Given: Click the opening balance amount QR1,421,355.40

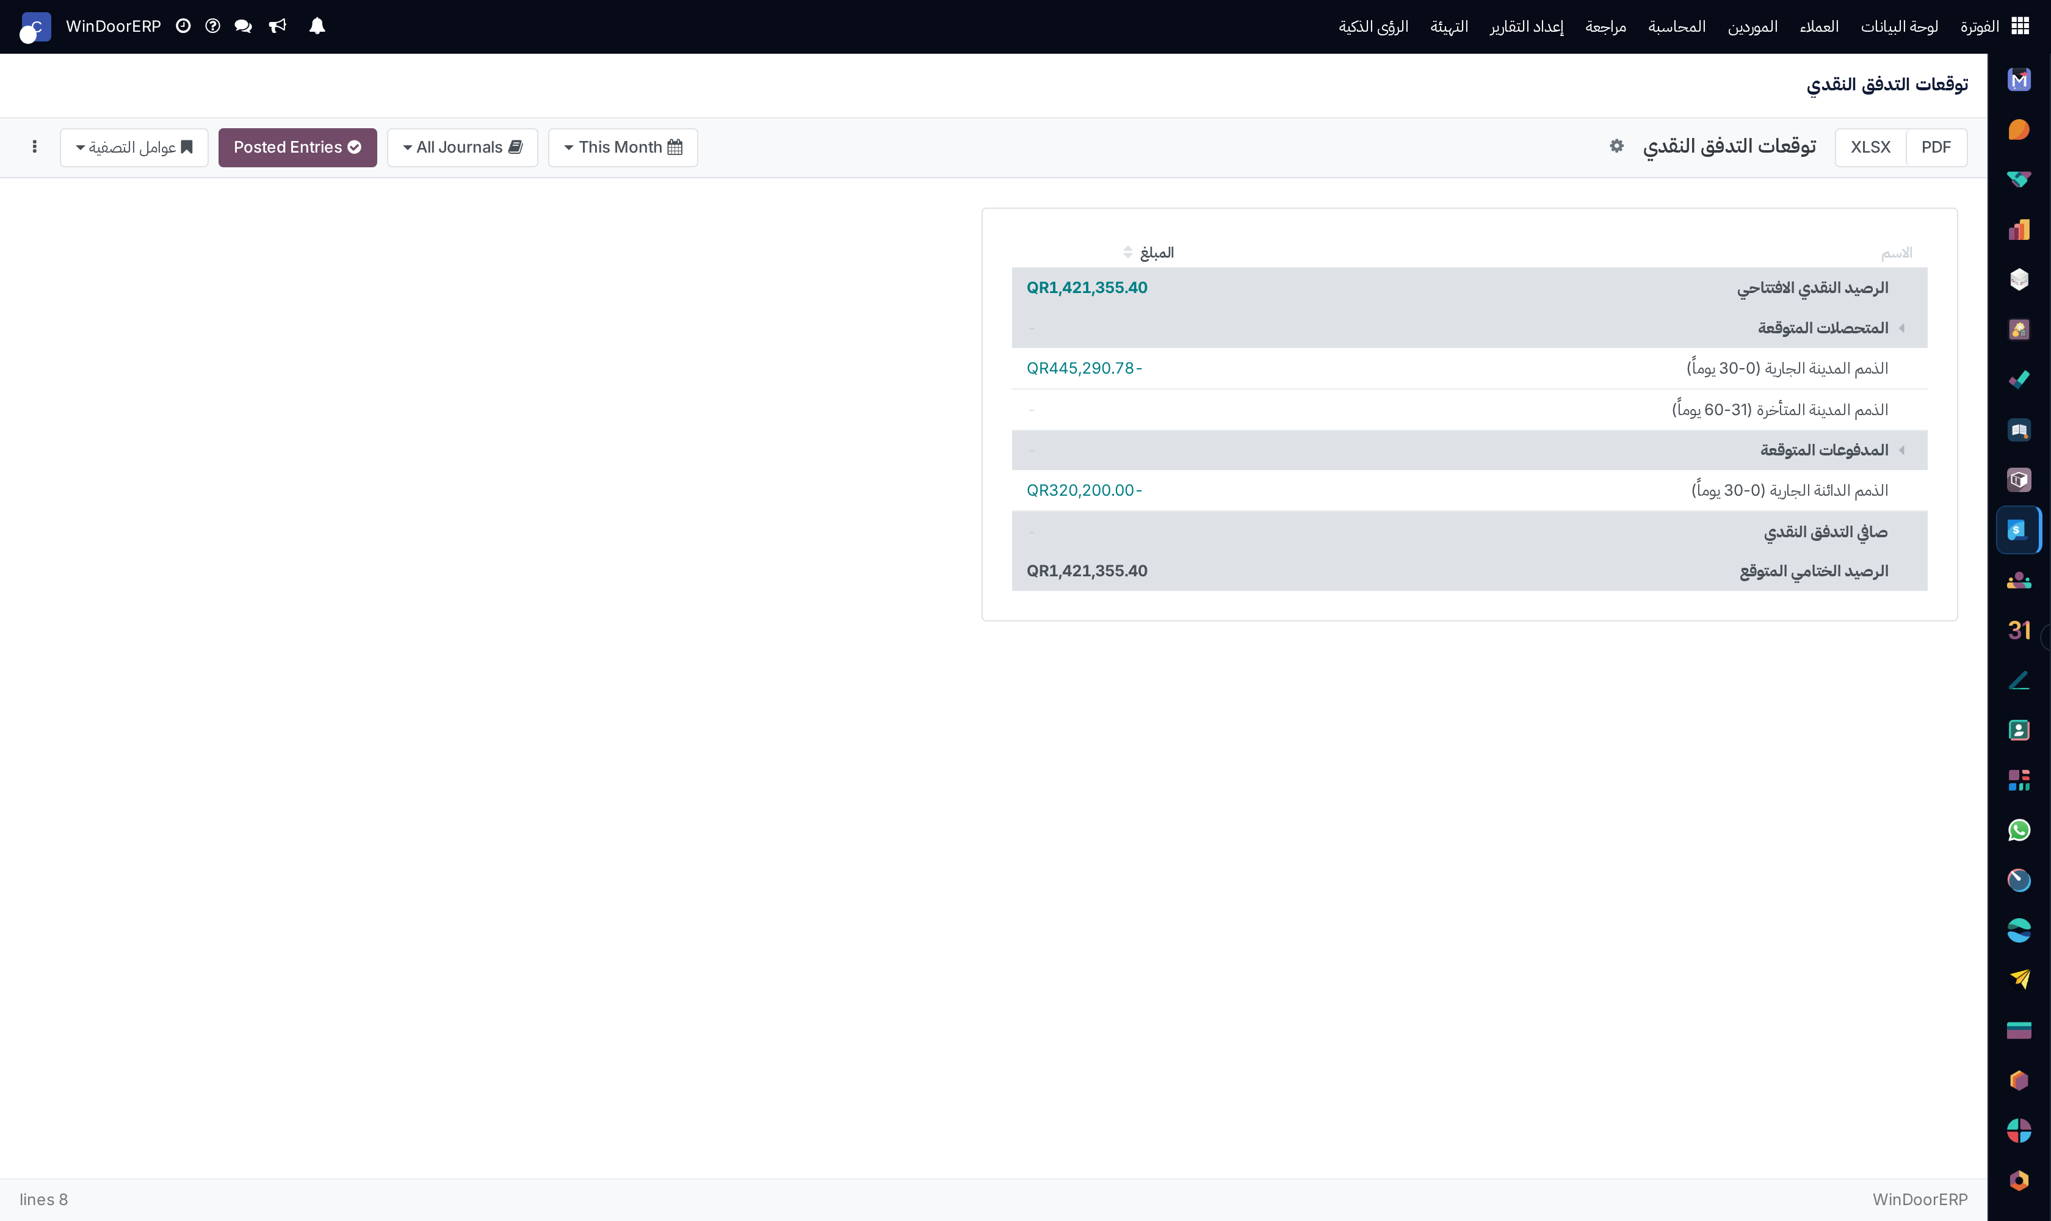Looking at the screenshot, I should (1087, 288).
